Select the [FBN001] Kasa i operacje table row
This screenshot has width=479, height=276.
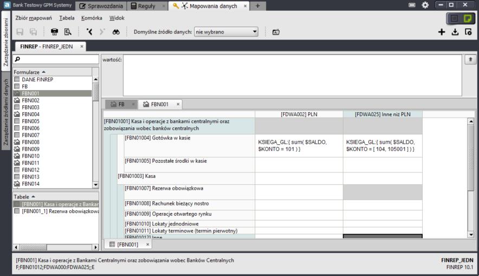56,204
